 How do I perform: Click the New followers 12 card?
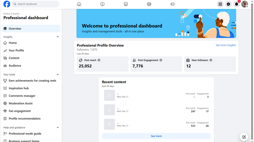[x=210, y=64]
